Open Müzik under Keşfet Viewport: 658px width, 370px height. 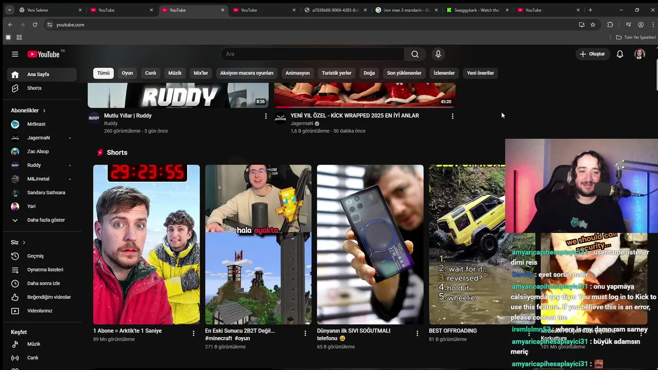tap(42, 344)
